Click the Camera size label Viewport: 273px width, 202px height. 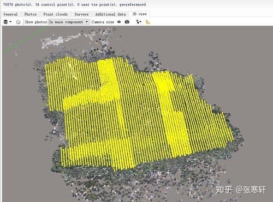(x=103, y=22)
